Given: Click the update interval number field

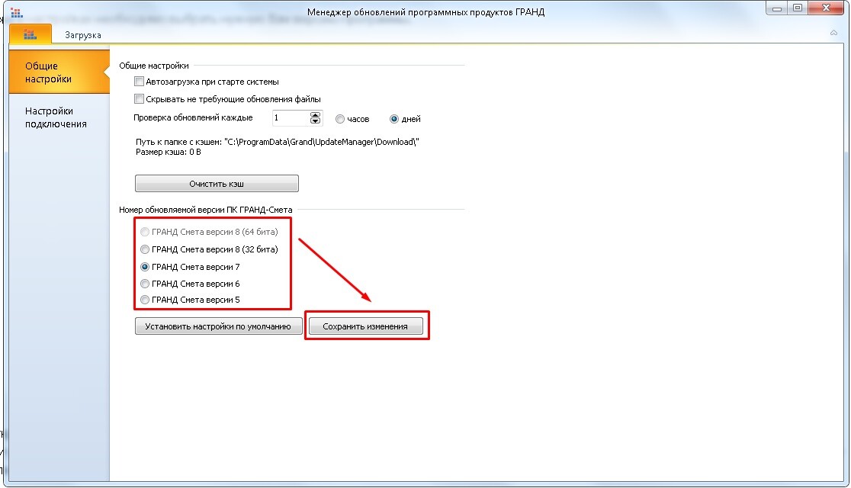Looking at the screenshot, I should point(291,117).
